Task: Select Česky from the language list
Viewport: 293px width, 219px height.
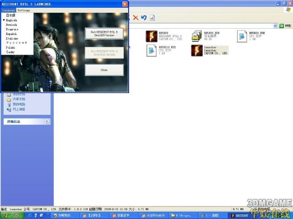Action: (x=10, y=52)
